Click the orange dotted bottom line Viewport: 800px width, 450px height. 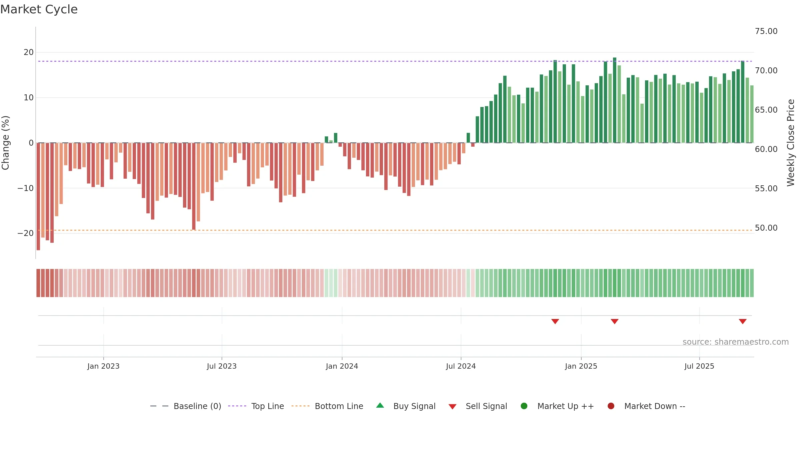pyautogui.click(x=395, y=230)
